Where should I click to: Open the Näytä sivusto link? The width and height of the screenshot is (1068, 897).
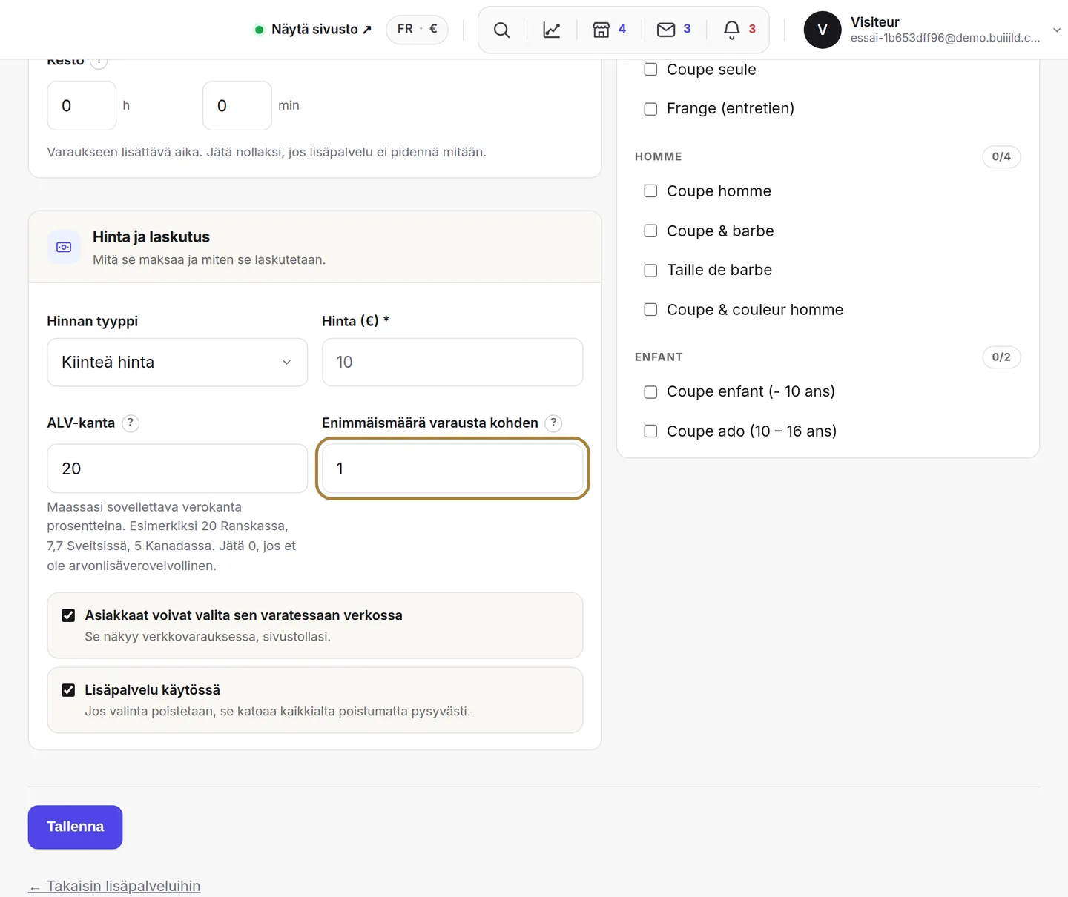pyautogui.click(x=313, y=30)
